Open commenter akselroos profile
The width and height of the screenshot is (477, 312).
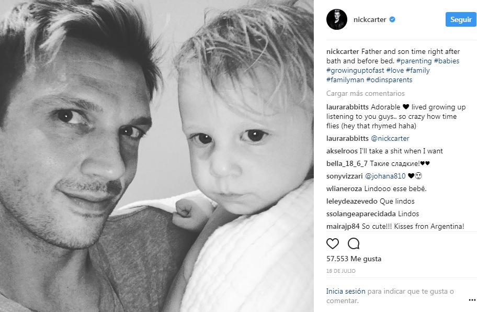342,151
